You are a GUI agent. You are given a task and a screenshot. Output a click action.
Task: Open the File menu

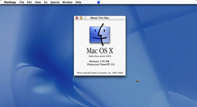(x=22, y=2)
